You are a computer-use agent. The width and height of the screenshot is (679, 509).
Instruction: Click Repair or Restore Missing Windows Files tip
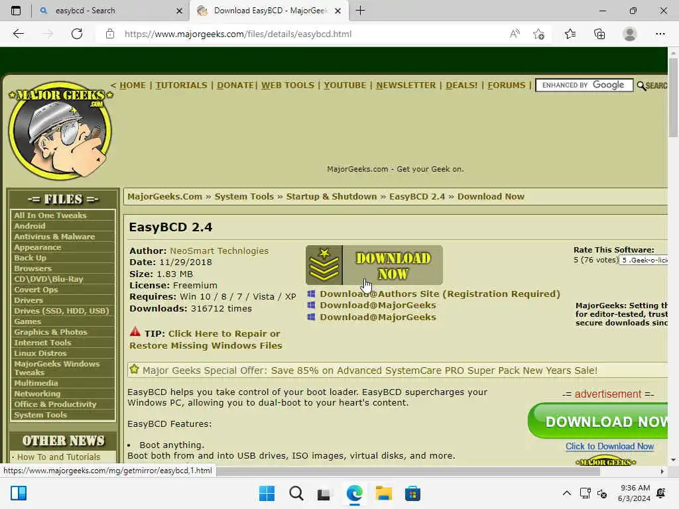pyautogui.click(x=206, y=340)
